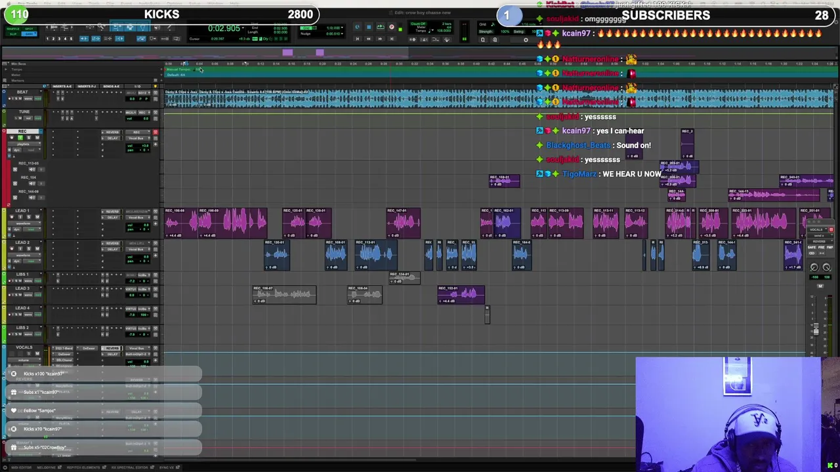Select the Trim tool
The height and width of the screenshot is (472, 840).
pos(117,27)
